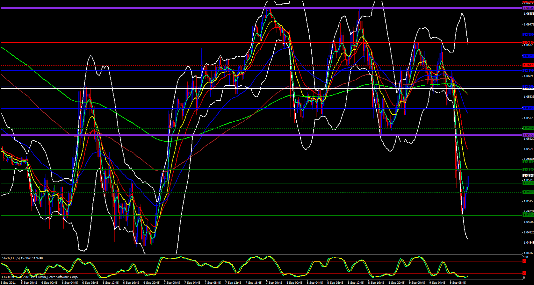Select the purple 1.0565 price level label
534x285 pixels.
pos(528,135)
